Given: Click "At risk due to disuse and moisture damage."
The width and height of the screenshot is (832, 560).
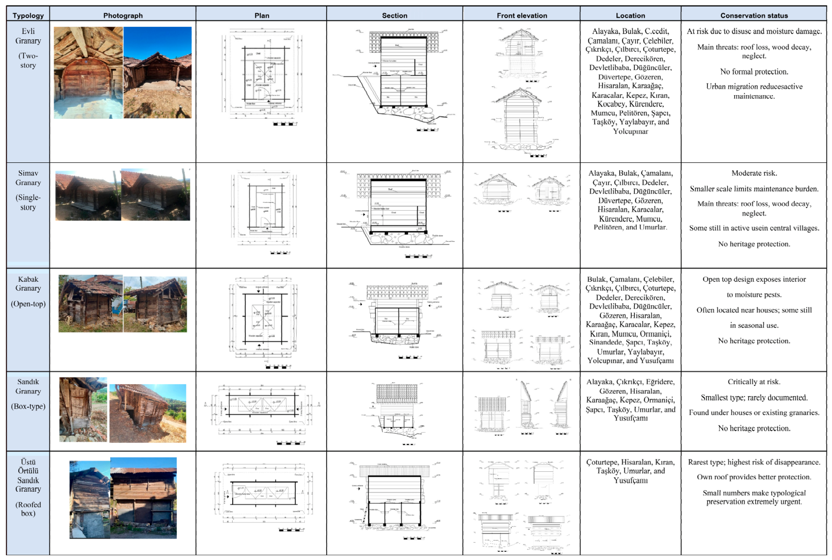Looking at the screenshot, I should (x=754, y=31).
